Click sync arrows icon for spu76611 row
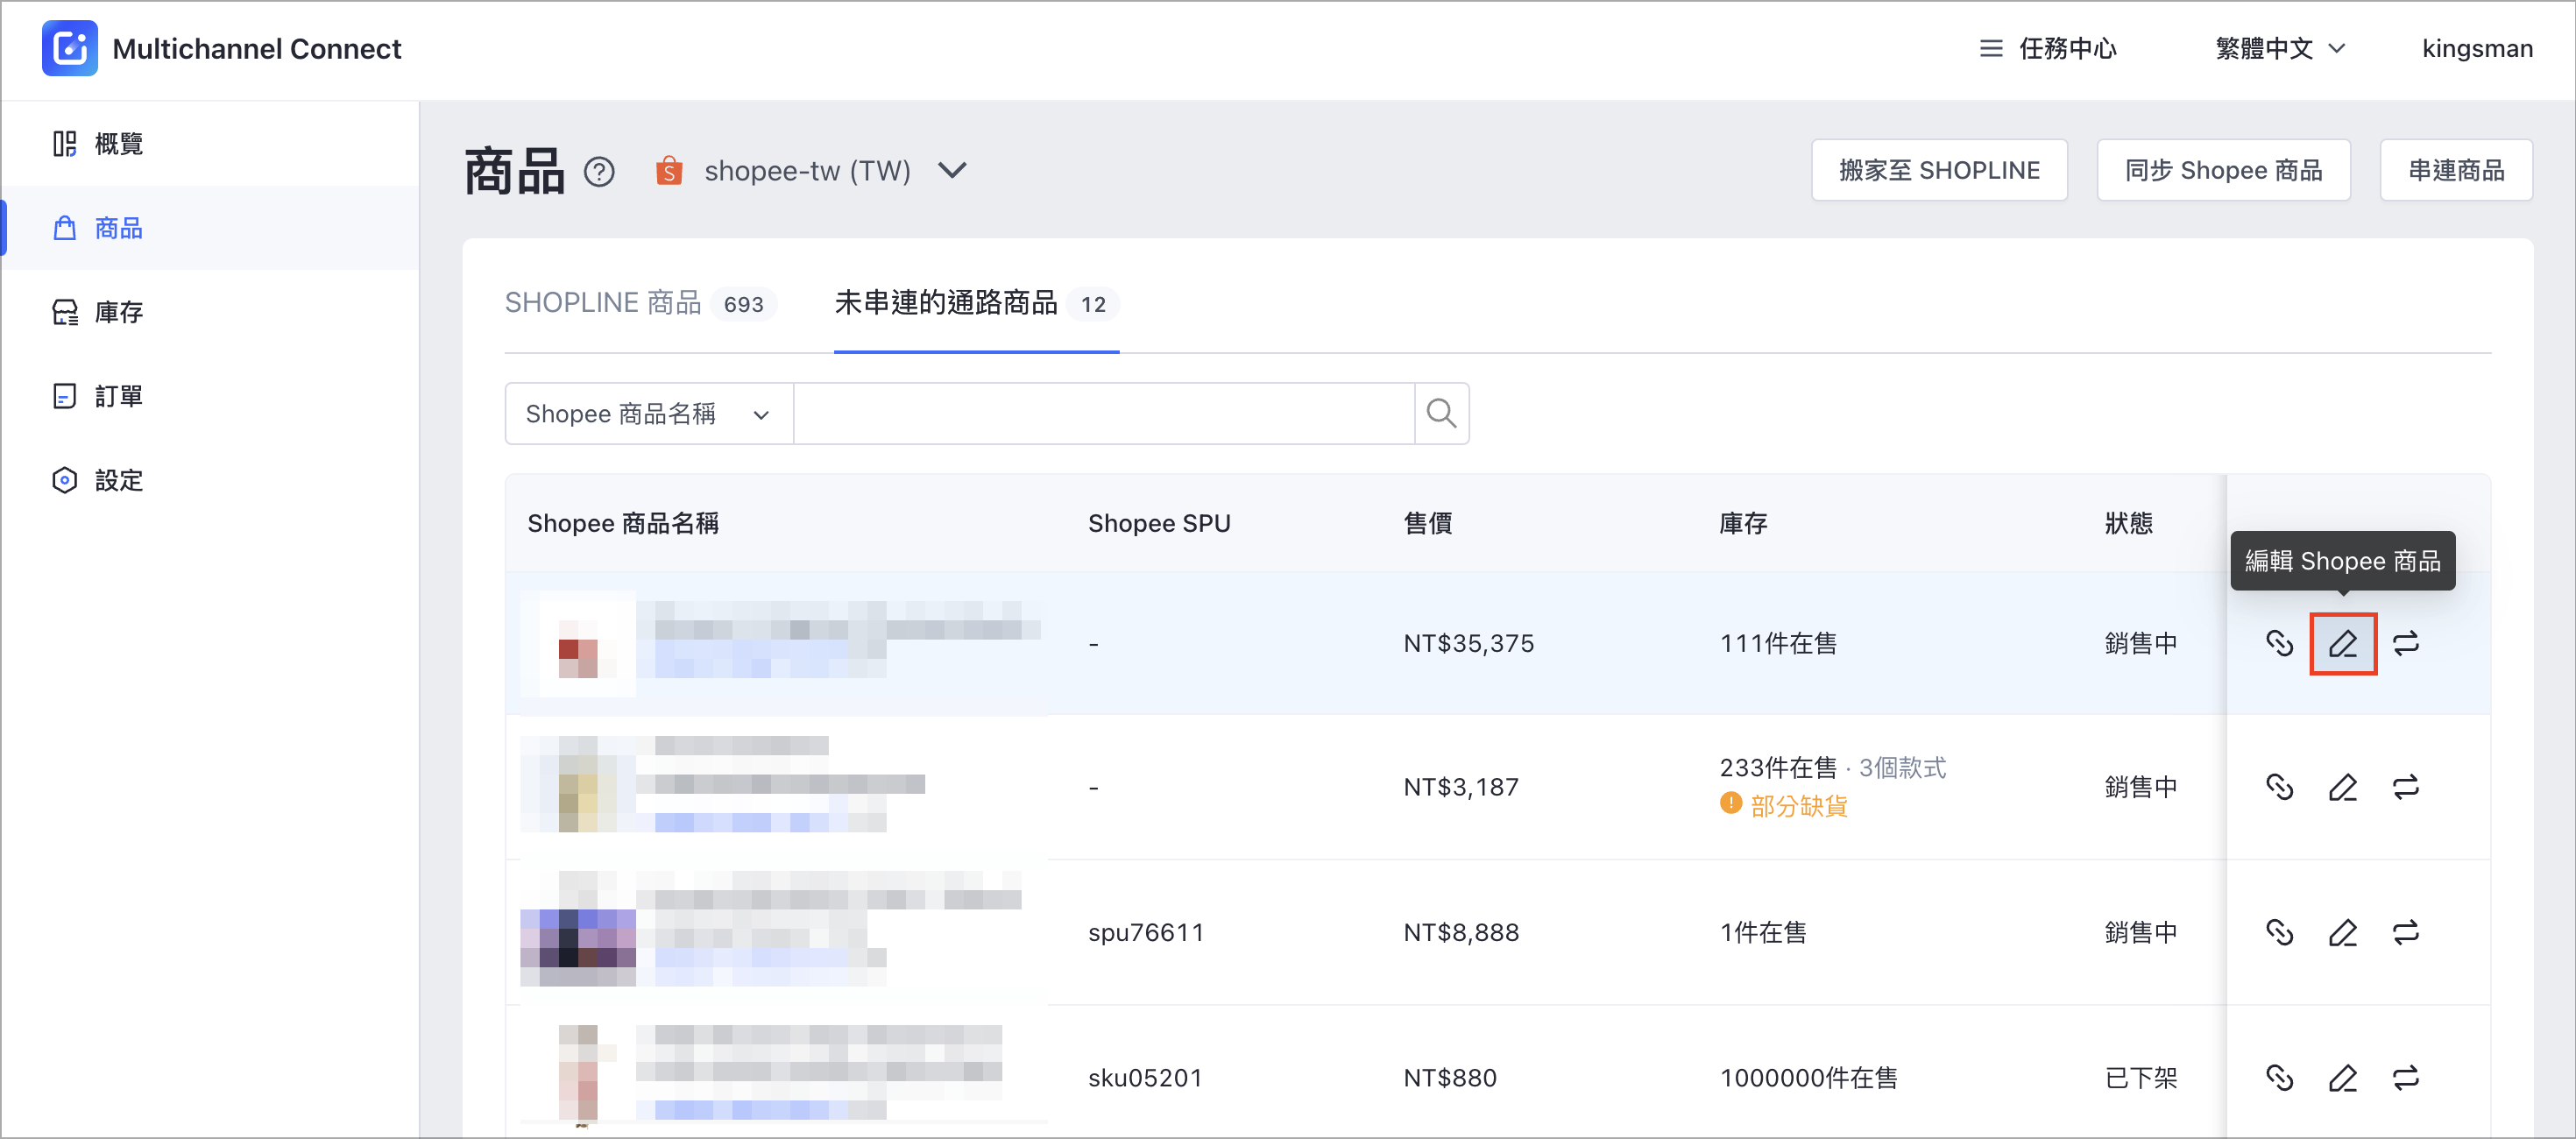The height and width of the screenshot is (1139, 2576). tap(2406, 933)
